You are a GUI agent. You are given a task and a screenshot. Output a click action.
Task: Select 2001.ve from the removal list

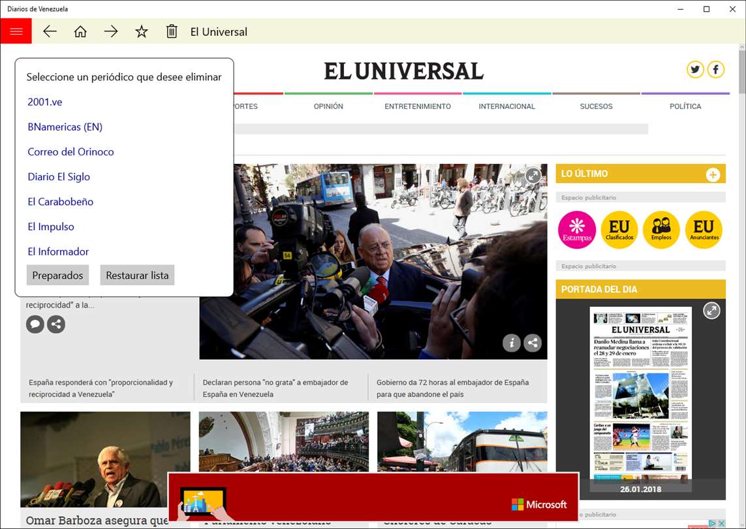point(45,102)
